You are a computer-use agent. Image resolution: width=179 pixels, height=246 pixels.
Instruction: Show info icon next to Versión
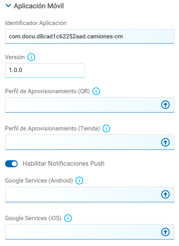[31, 57]
